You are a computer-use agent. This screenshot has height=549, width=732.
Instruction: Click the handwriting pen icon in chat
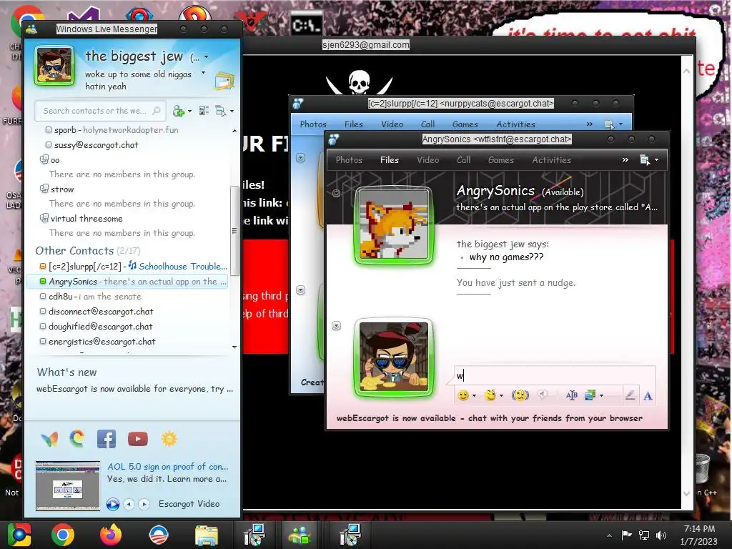(630, 395)
